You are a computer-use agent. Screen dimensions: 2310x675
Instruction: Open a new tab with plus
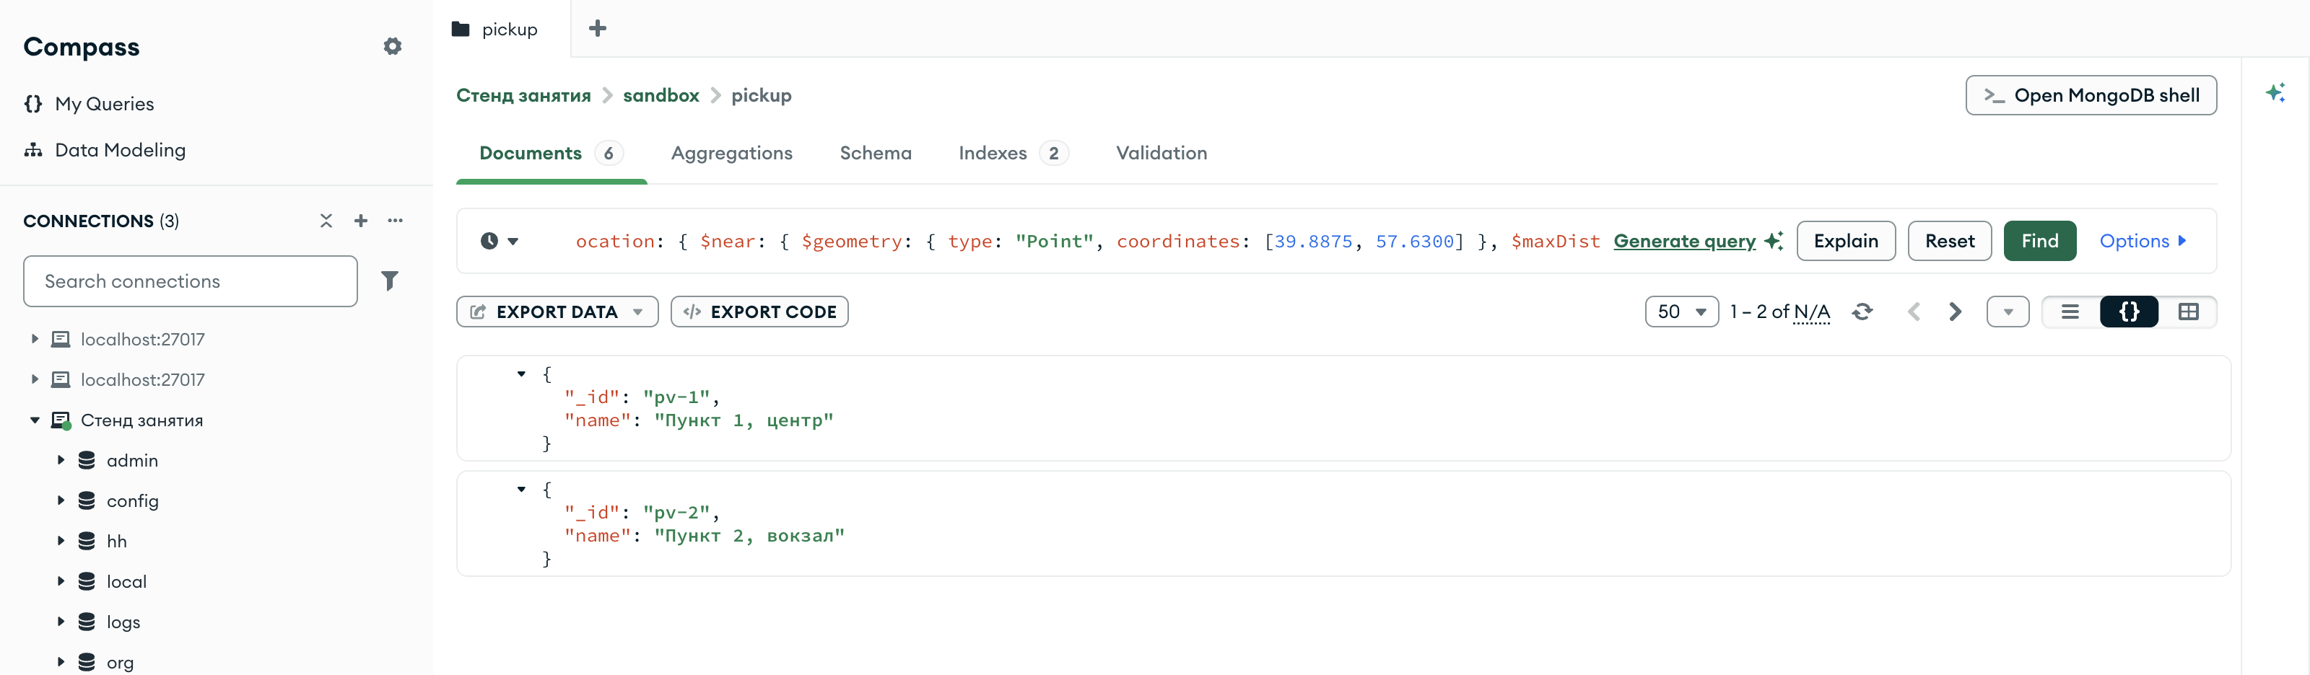(597, 29)
